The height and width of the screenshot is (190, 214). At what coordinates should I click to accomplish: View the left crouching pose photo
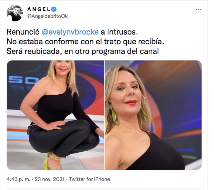tap(55, 115)
